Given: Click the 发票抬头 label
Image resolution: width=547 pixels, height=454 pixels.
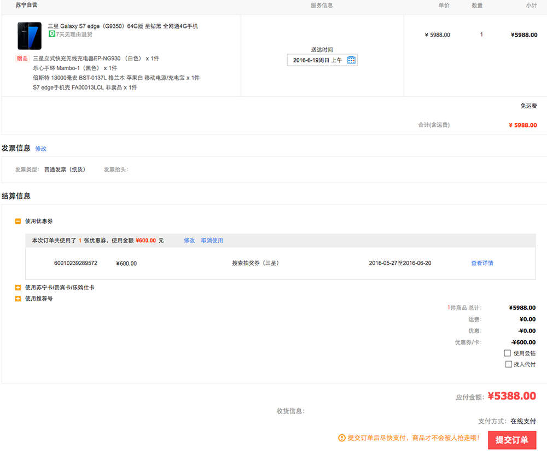Looking at the screenshot, I should tap(116, 170).
